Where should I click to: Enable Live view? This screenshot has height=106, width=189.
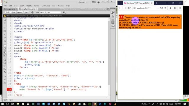(26, 12)
